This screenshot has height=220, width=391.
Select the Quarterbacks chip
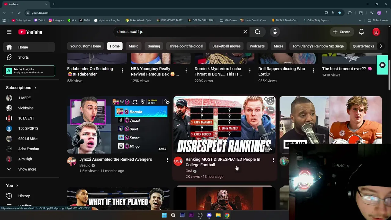click(x=364, y=46)
